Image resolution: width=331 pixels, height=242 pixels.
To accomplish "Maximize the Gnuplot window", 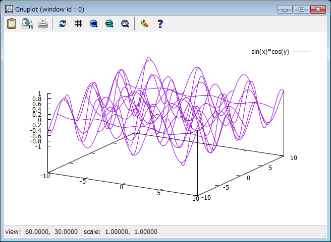I will click(x=302, y=9).
